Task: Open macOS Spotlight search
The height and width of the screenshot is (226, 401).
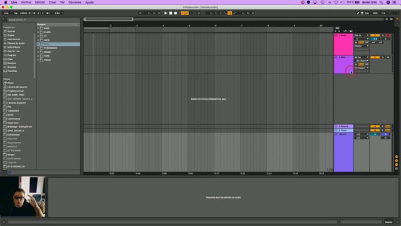Action: (382, 3)
